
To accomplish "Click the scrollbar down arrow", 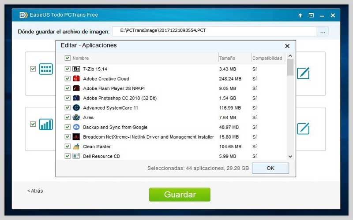I will pyautogui.click(x=290, y=157).
